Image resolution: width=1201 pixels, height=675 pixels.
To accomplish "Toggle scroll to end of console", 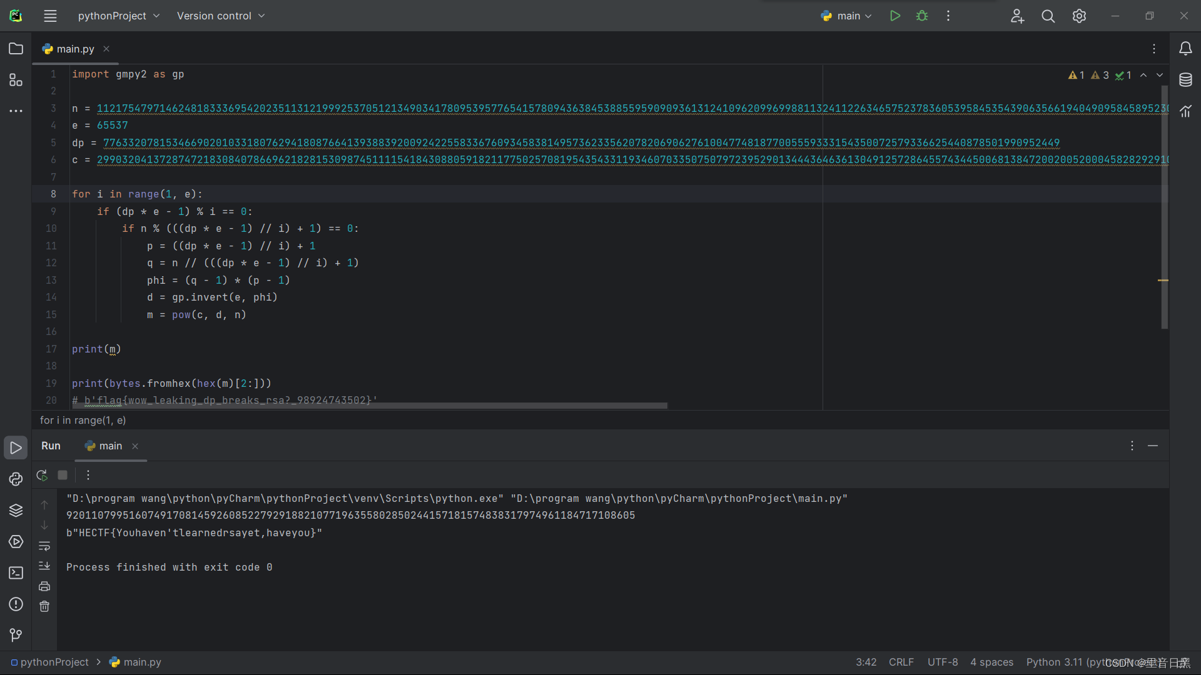I will [x=44, y=566].
